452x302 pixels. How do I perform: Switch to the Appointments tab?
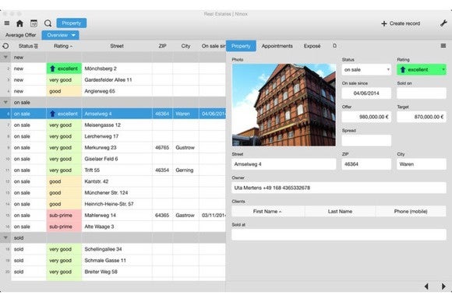[277, 46]
